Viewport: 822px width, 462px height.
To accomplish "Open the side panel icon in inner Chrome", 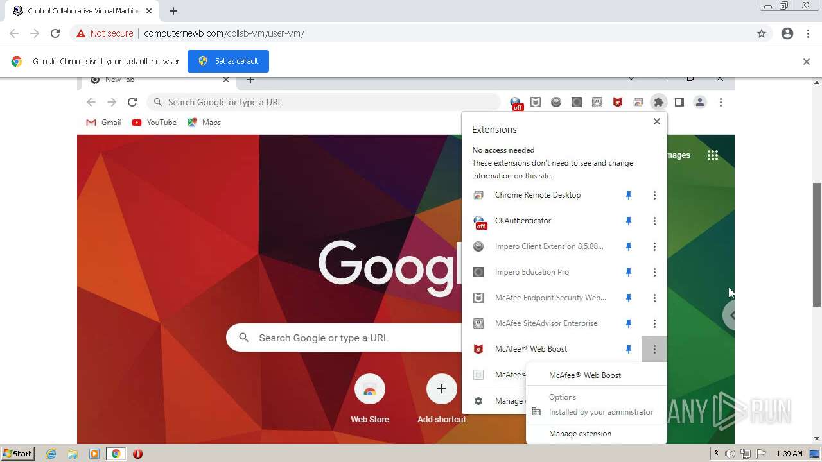I will (x=679, y=102).
